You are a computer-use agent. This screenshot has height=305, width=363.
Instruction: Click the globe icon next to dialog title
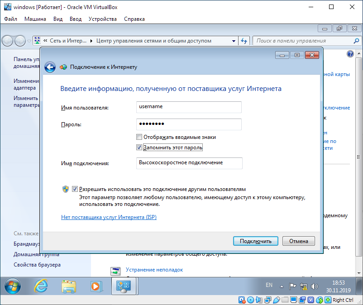pyautogui.click(x=63, y=67)
